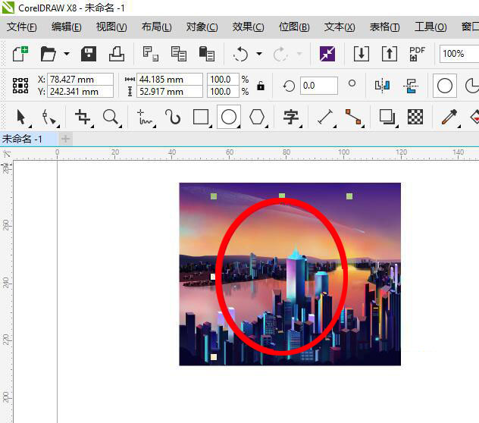Undo the last action
The width and height of the screenshot is (479, 423).
pyautogui.click(x=240, y=54)
